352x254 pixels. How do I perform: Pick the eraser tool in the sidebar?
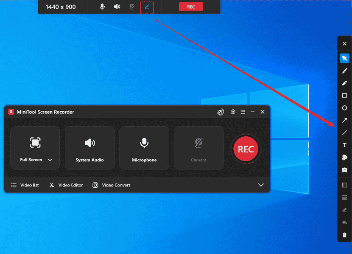(x=344, y=209)
